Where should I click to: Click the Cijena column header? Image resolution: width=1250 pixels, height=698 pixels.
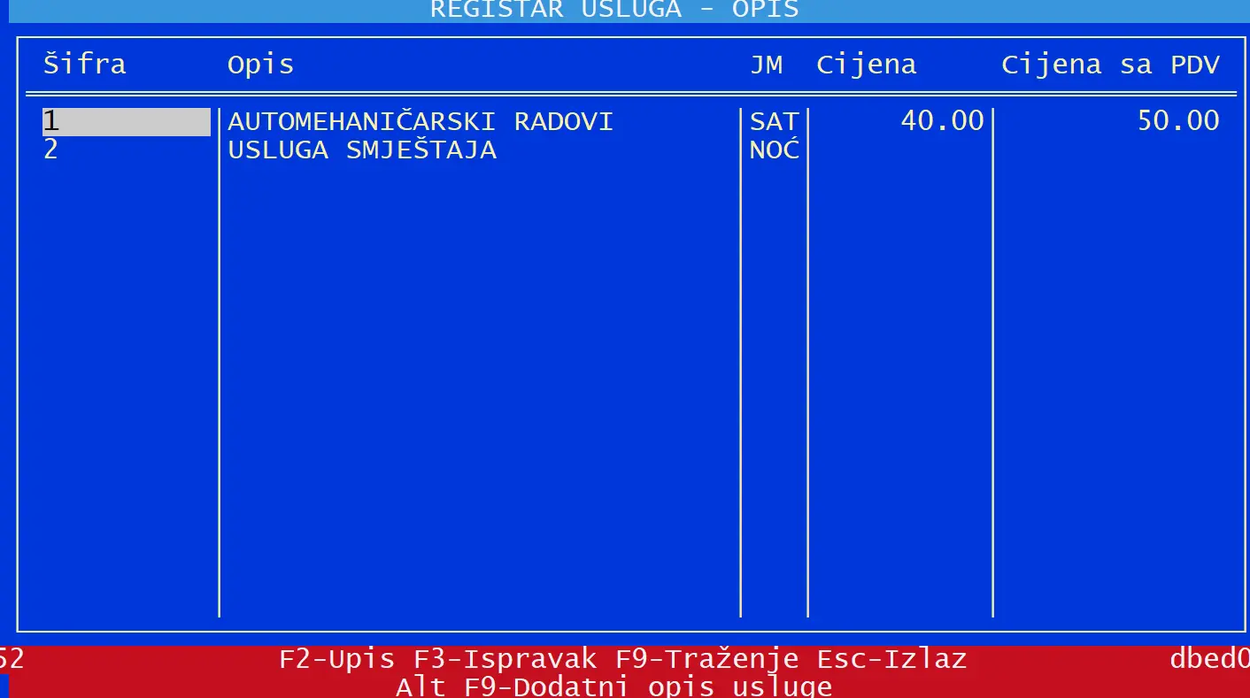coord(866,65)
